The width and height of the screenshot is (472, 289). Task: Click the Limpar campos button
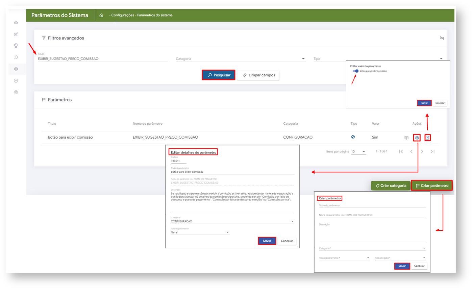tap(258, 75)
